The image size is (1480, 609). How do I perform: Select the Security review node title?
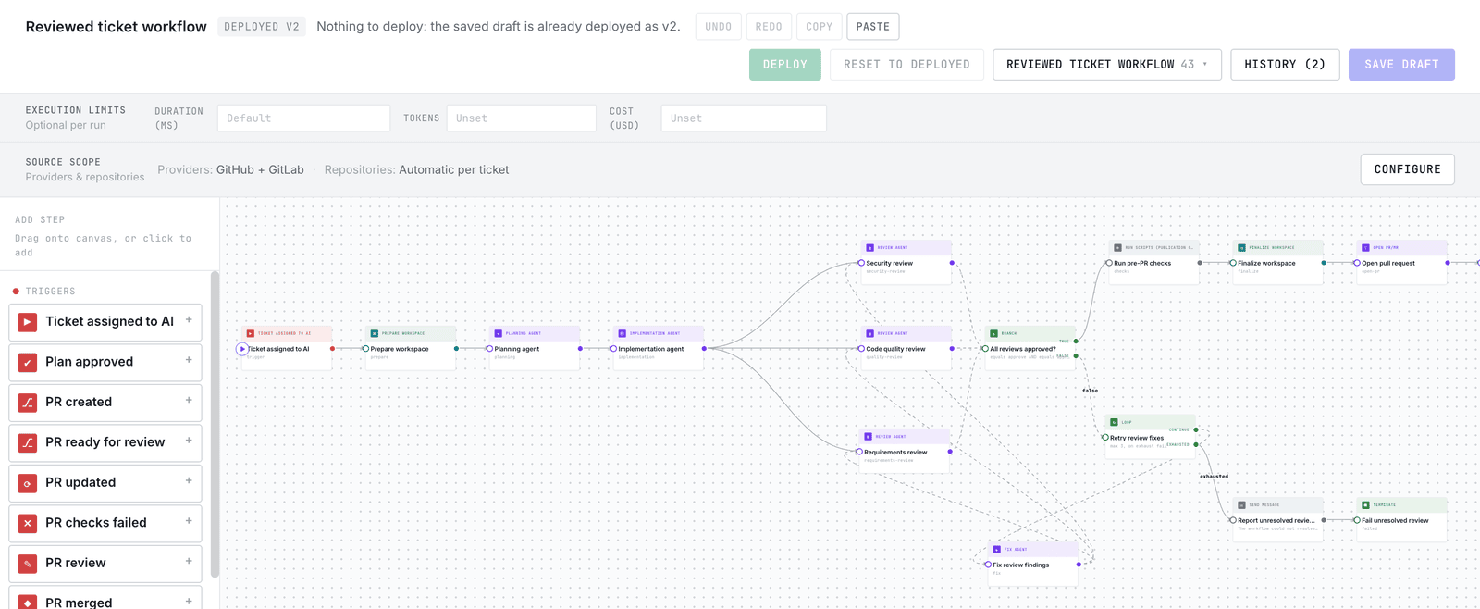coord(889,263)
